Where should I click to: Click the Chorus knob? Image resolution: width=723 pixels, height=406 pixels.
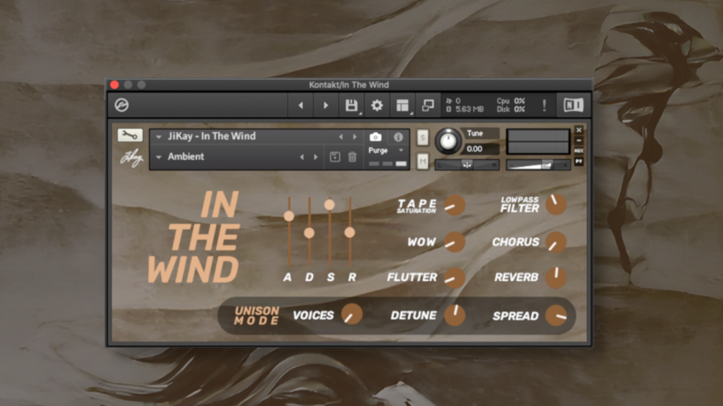pyautogui.click(x=556, y=242)
